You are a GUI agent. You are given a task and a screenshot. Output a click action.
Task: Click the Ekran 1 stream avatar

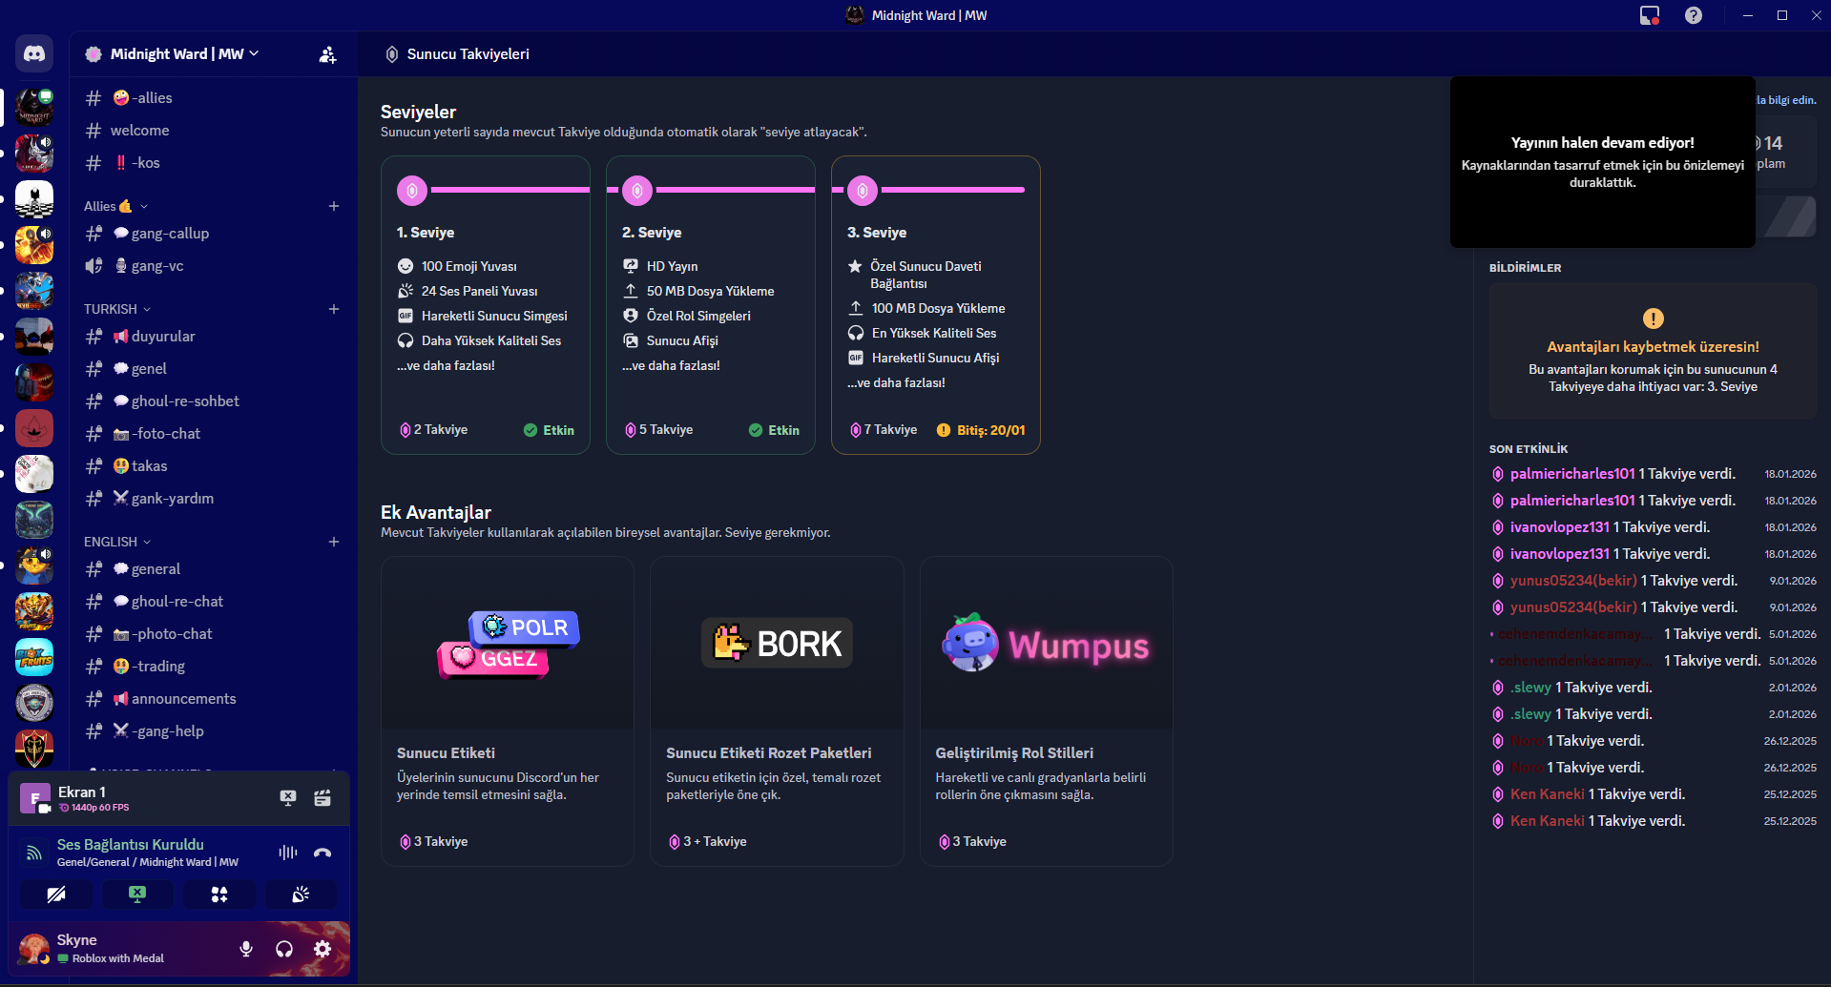[35, 798]
